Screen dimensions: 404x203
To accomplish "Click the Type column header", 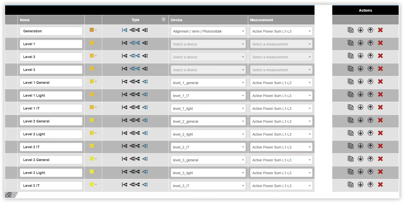I will point(135,20).
